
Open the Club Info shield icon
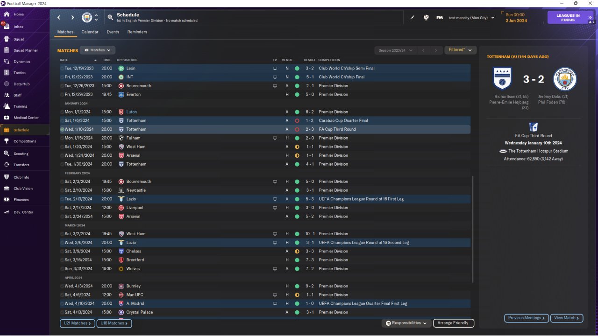pos(7,177)
